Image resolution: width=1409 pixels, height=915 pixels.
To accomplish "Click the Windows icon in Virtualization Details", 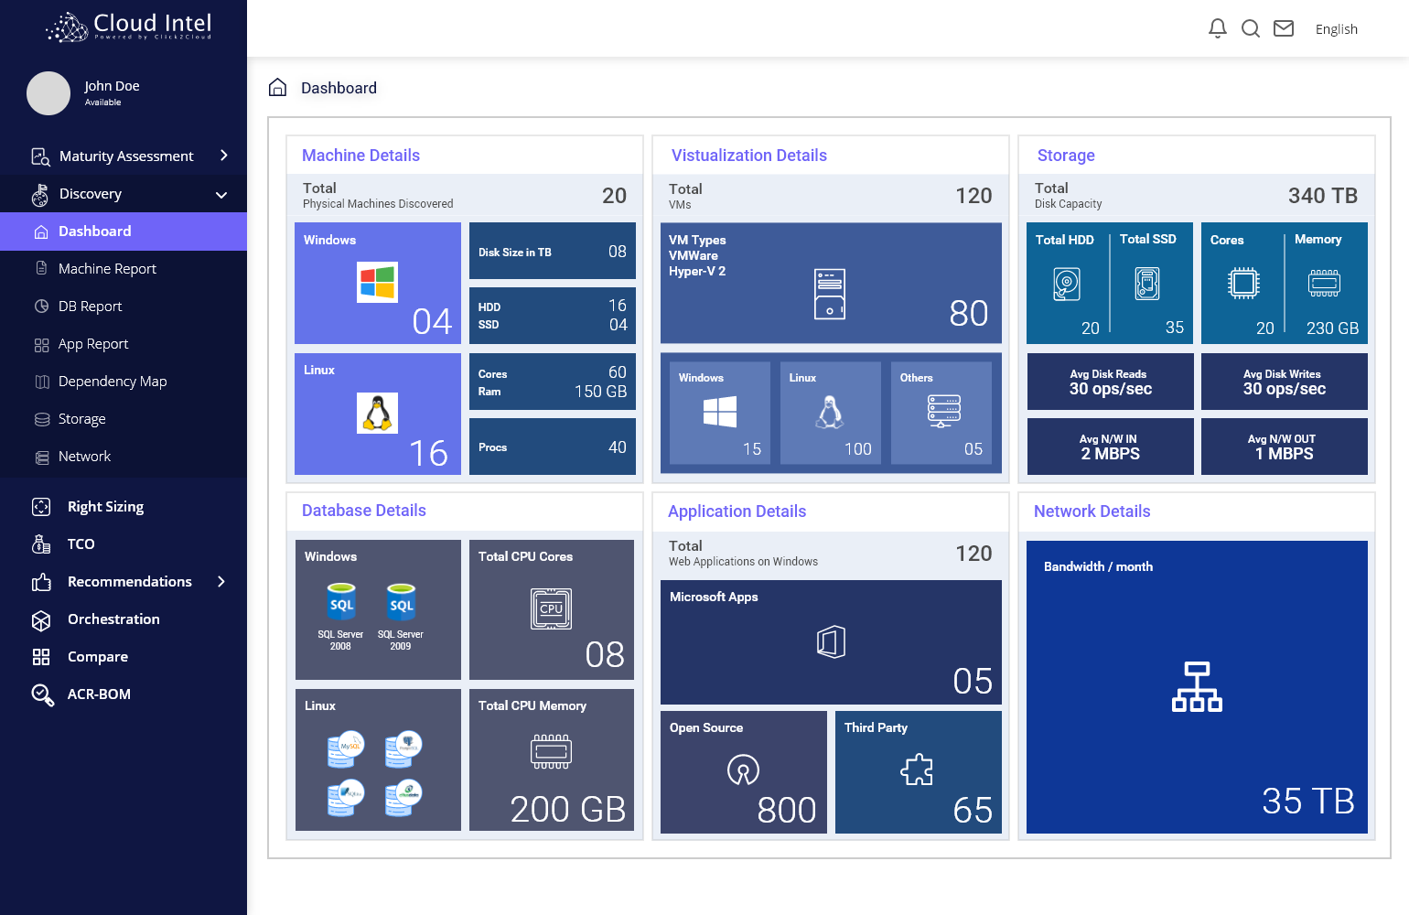I will tap(720, 412).
